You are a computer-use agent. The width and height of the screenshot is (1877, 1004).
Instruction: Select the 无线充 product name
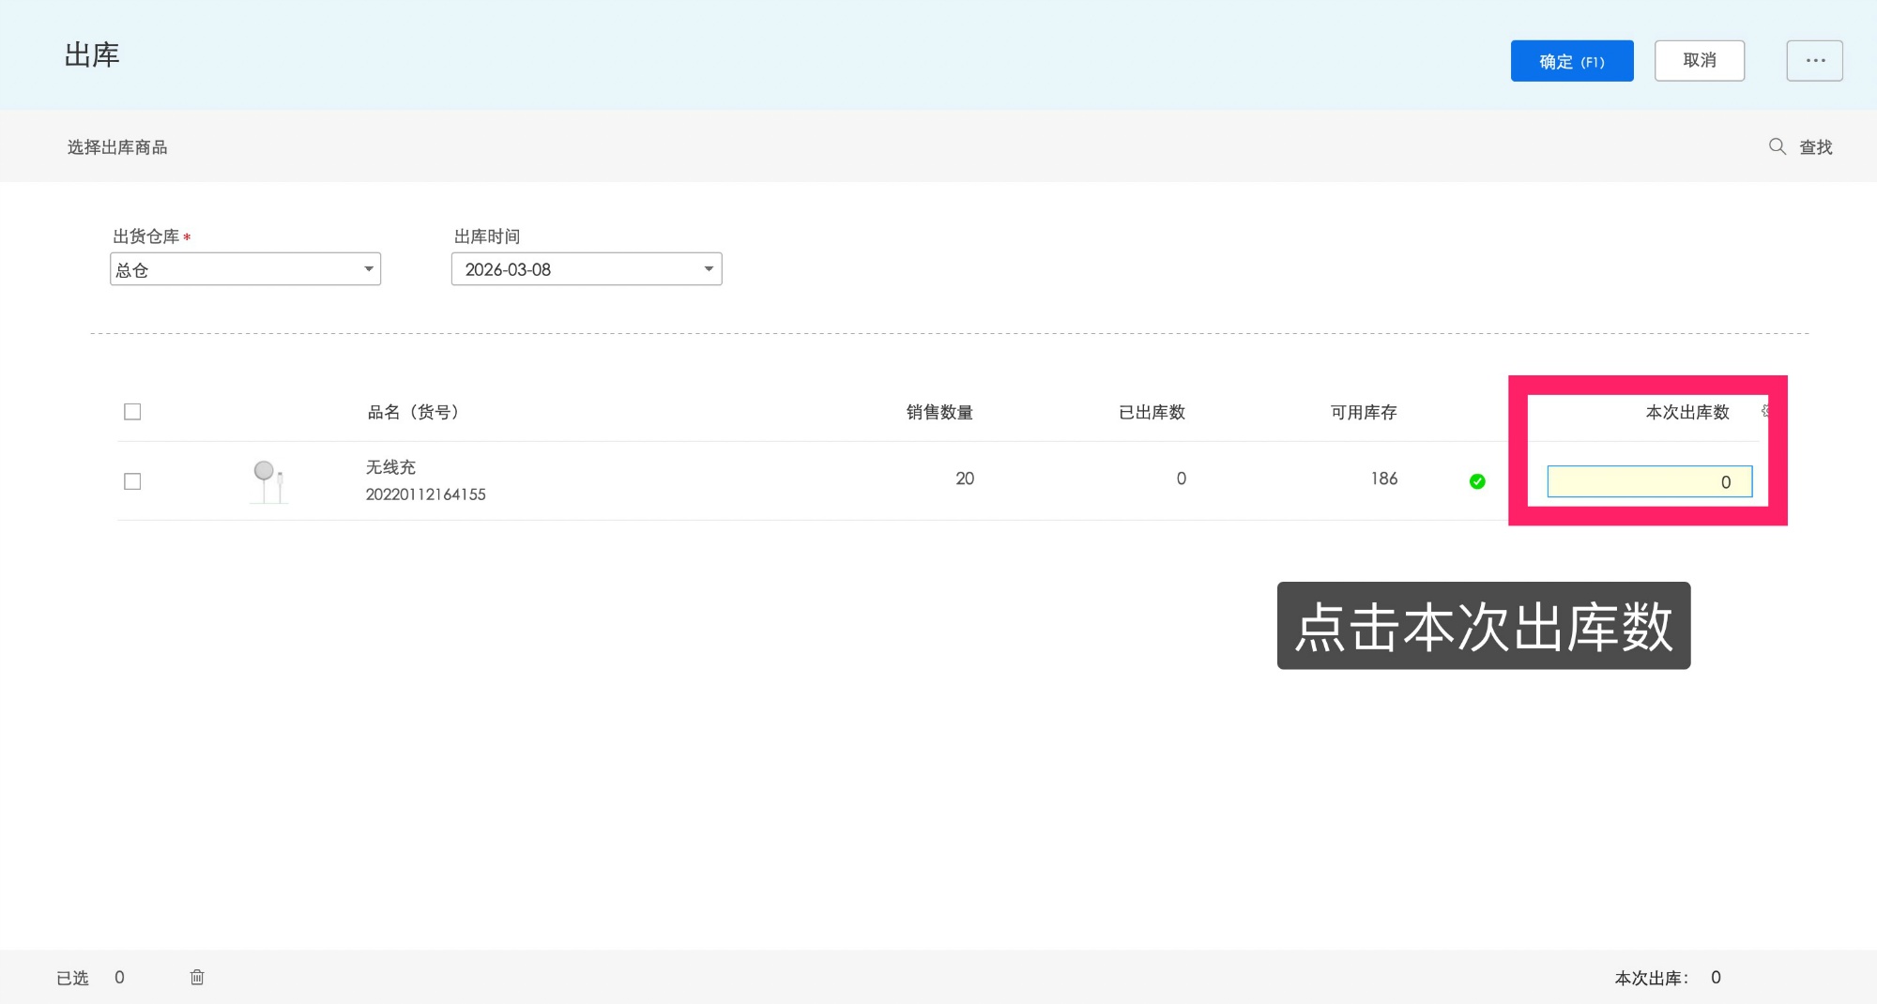point(390,466)
